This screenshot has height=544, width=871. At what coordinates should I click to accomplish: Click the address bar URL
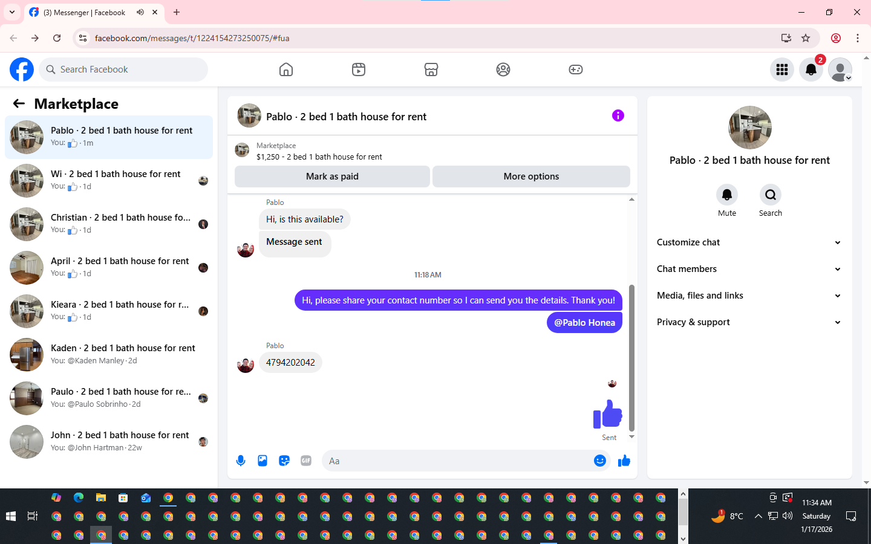[x=192, y=38]
